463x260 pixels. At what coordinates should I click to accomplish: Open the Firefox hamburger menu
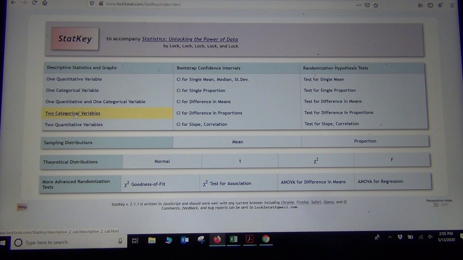(452, 5)
